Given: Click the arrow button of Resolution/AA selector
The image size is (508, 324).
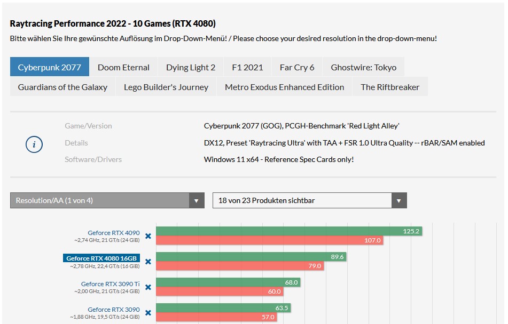Looking at the screenshot, I should pos(197,200).
